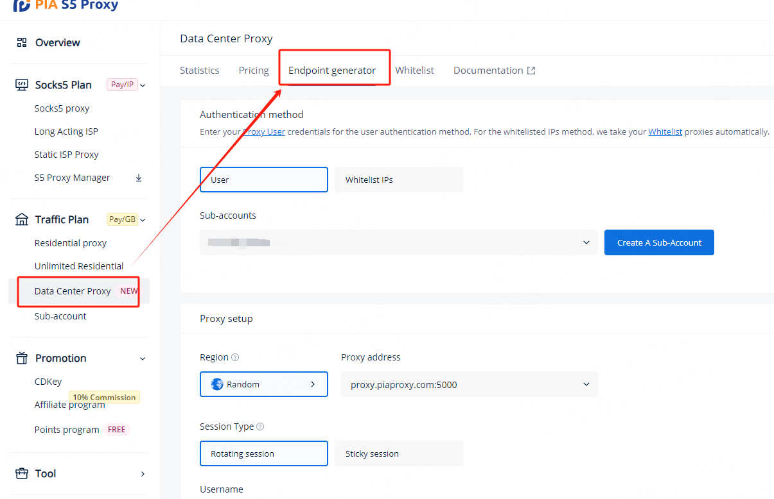Click the Socks5 Plan monitor icon
Viewport: 774px width, 499px height.
(22, 85)
